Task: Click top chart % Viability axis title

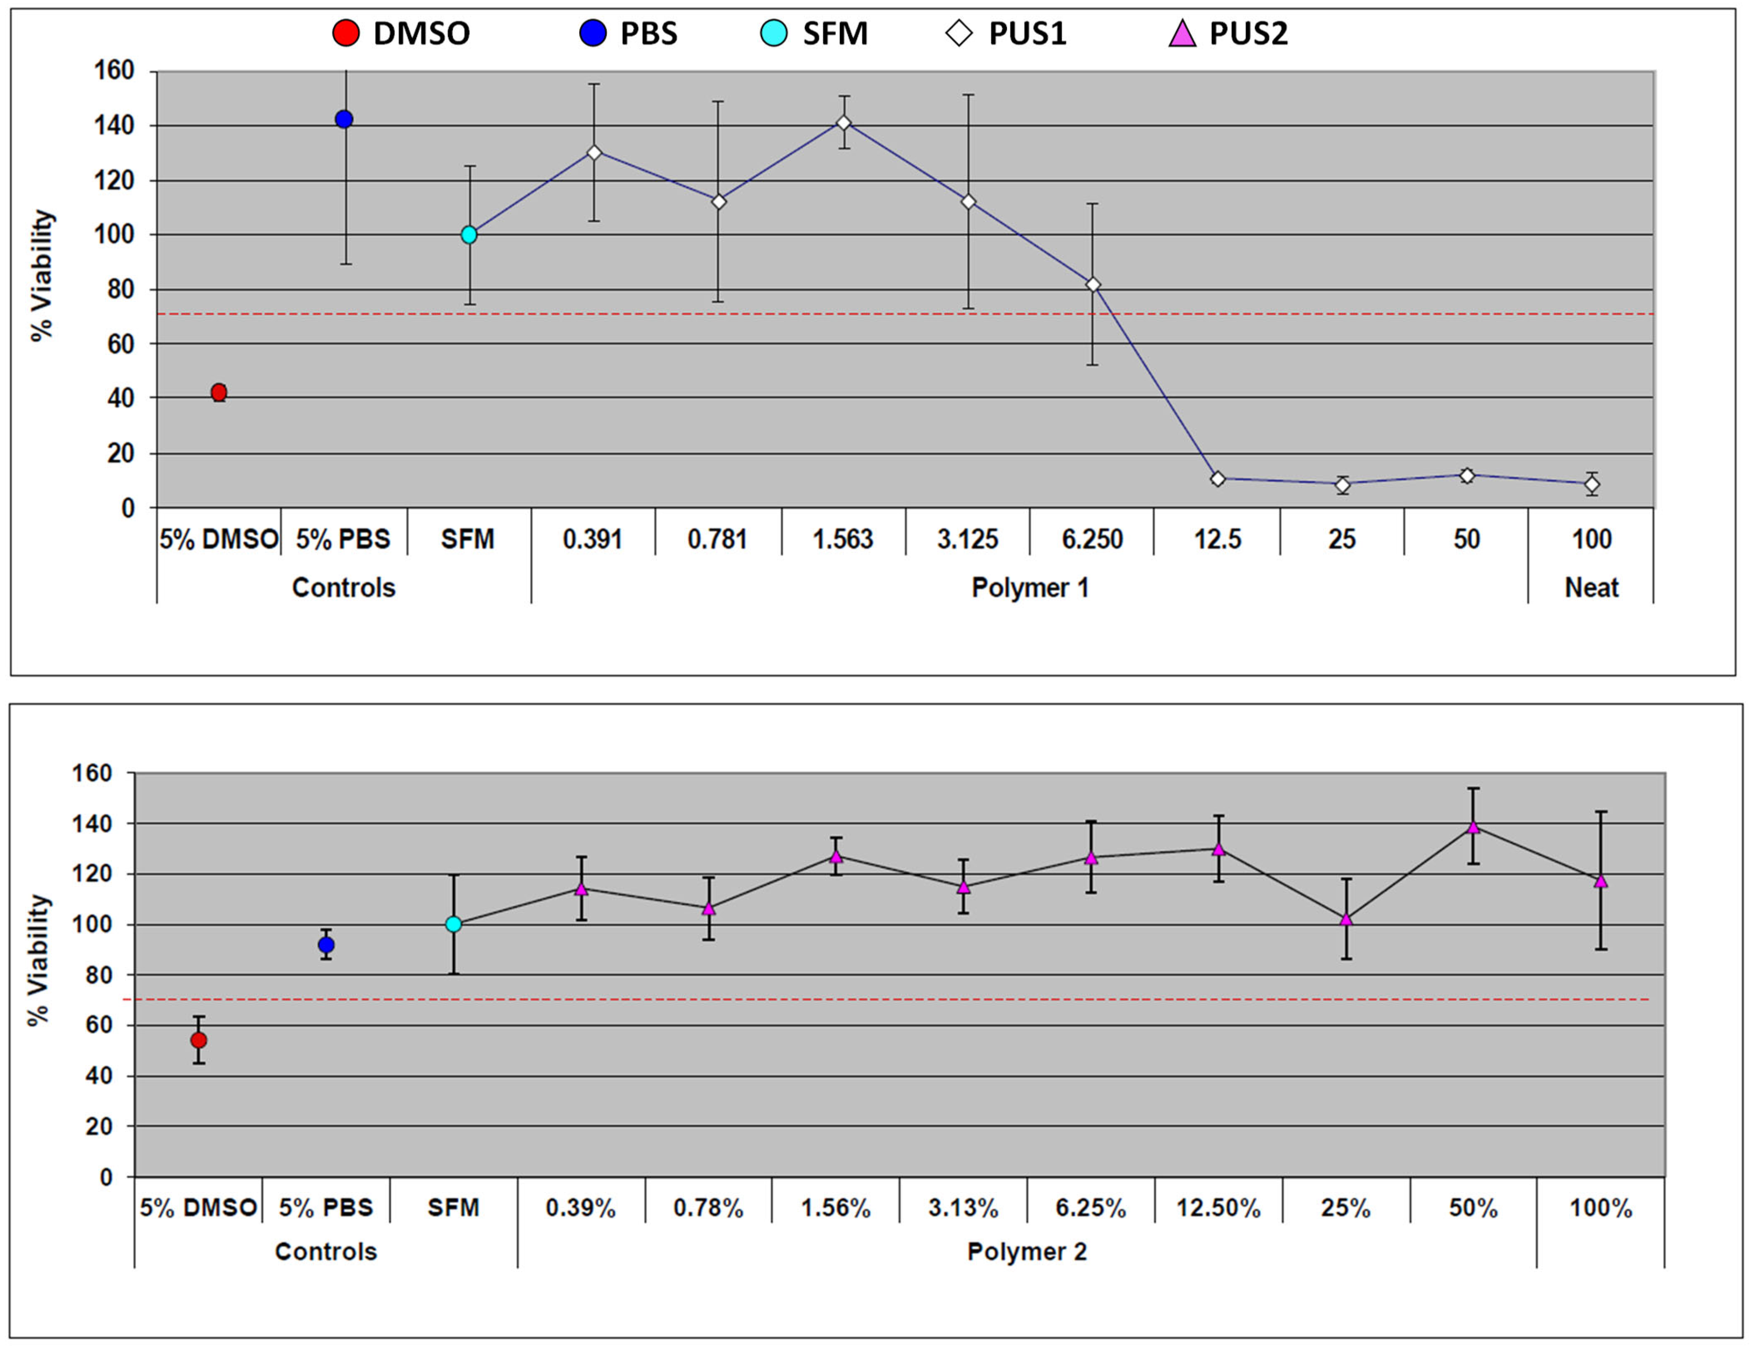Action: point(42,276)
